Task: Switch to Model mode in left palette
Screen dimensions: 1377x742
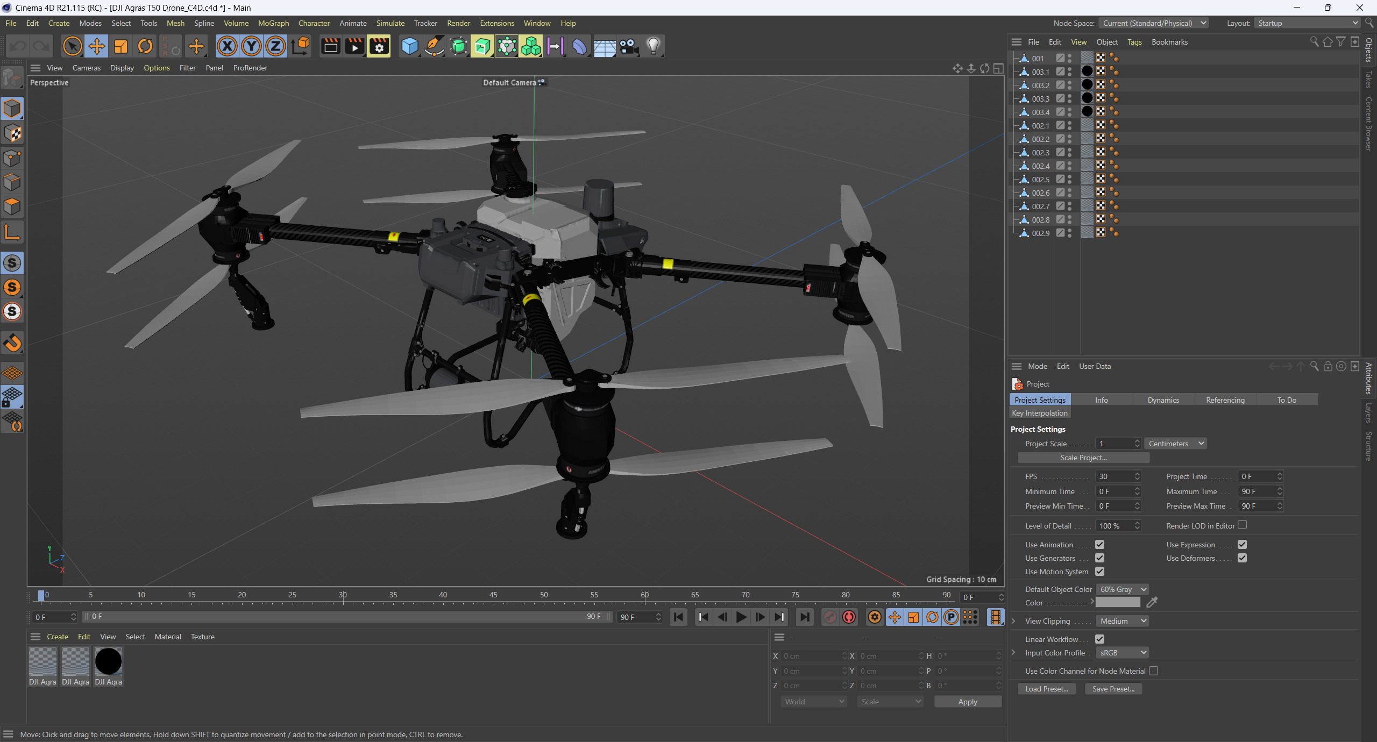Action: click(12, 109)
